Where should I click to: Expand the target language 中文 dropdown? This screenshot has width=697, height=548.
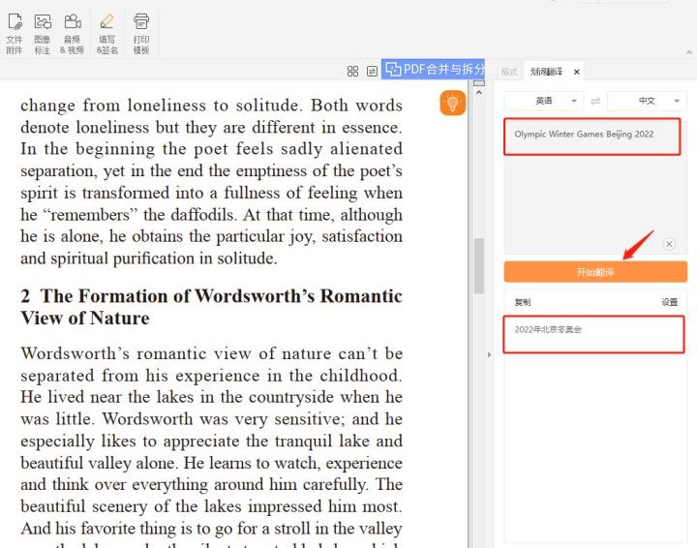coord(647,101)
